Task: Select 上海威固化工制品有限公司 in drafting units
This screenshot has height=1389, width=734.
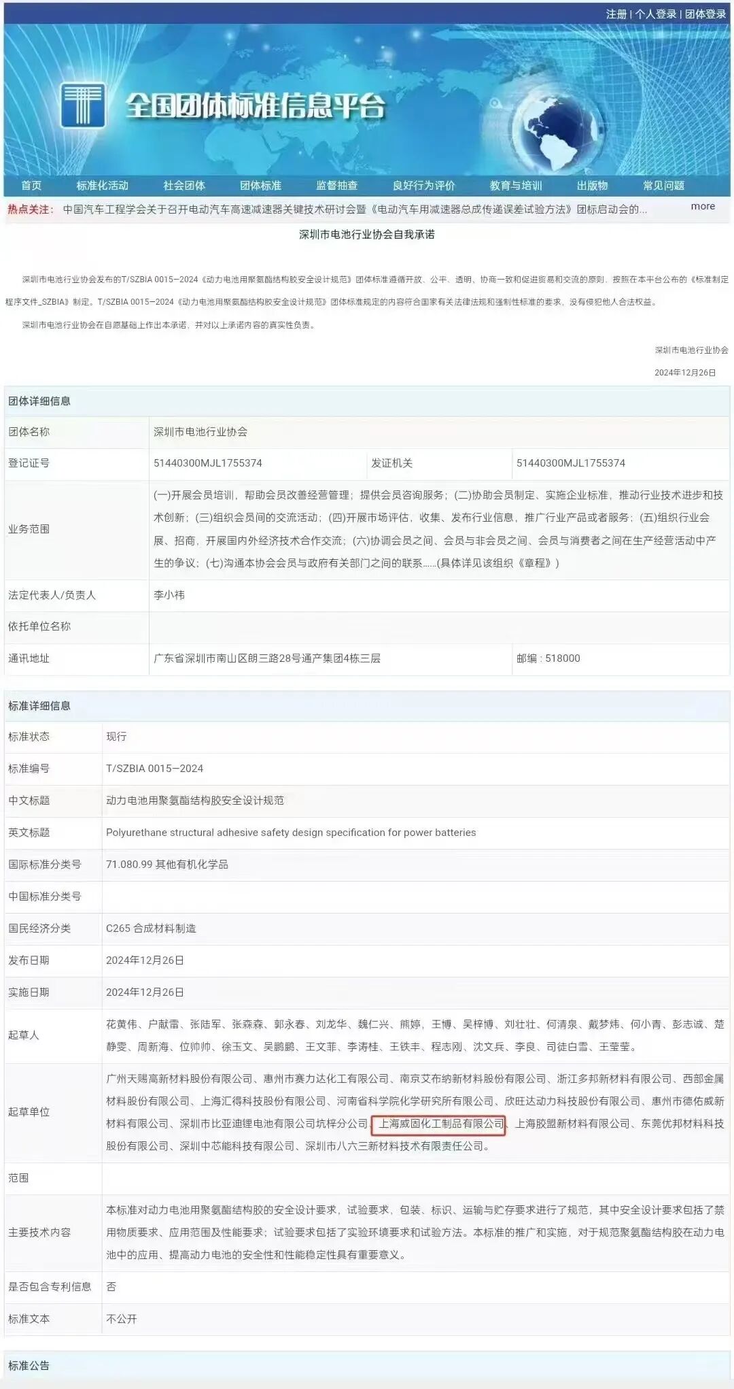Action: pos(442,1124)
